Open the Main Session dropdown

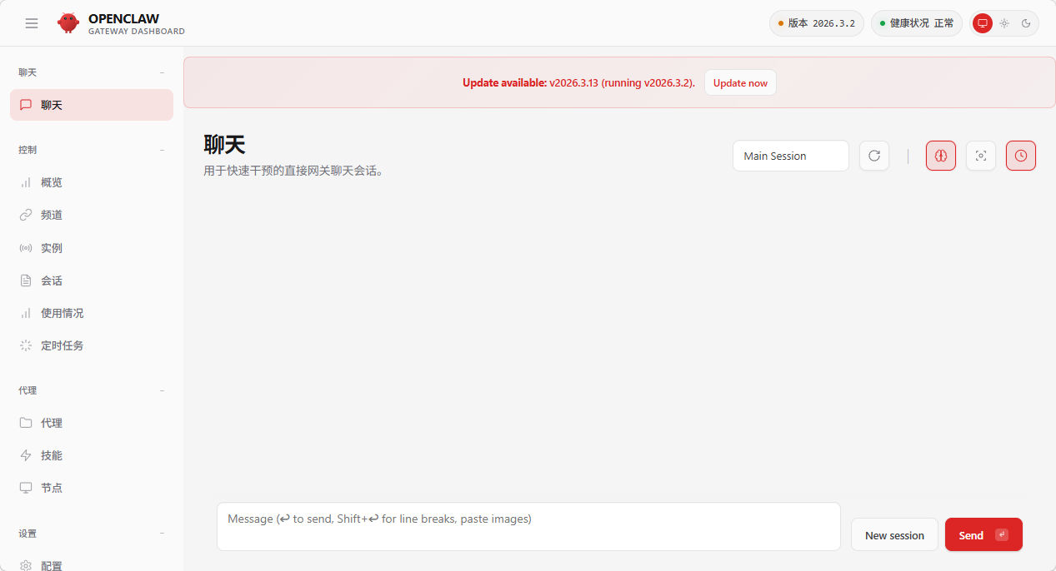(x=790, y=156)
